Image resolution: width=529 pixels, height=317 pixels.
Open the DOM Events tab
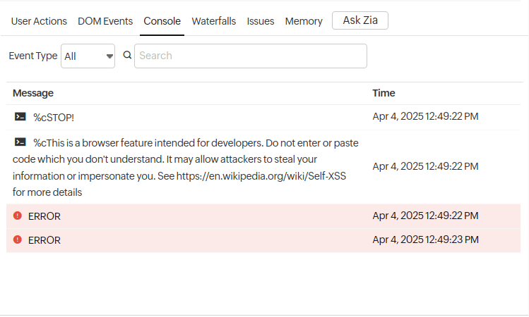105,21
